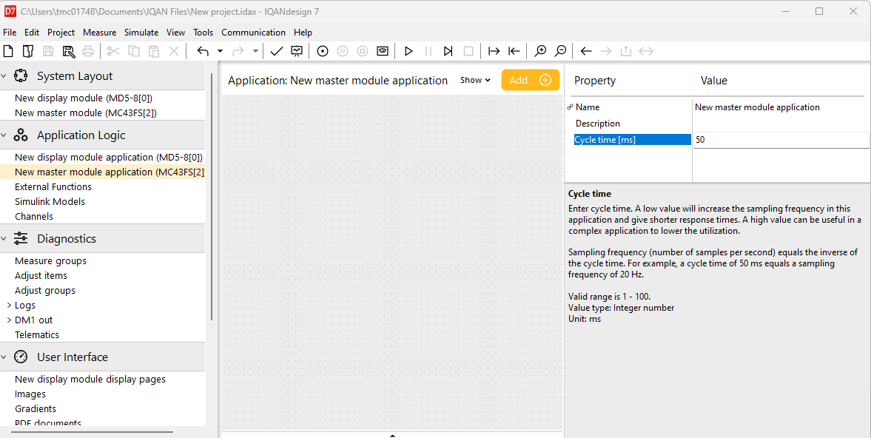The width and height of the screenshot is (871, 438).
Task: Click the Check project checkmark icon
Action: click(x=277, y=51)
